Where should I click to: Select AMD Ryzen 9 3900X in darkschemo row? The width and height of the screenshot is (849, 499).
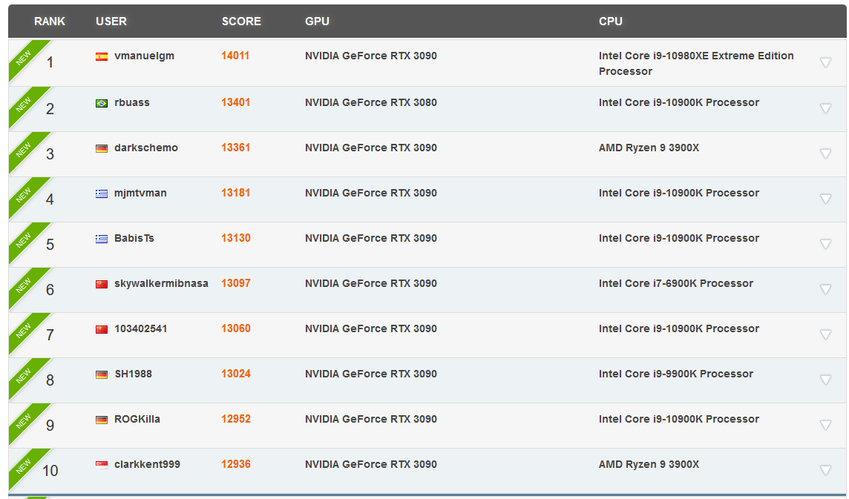tap(649, 148)
